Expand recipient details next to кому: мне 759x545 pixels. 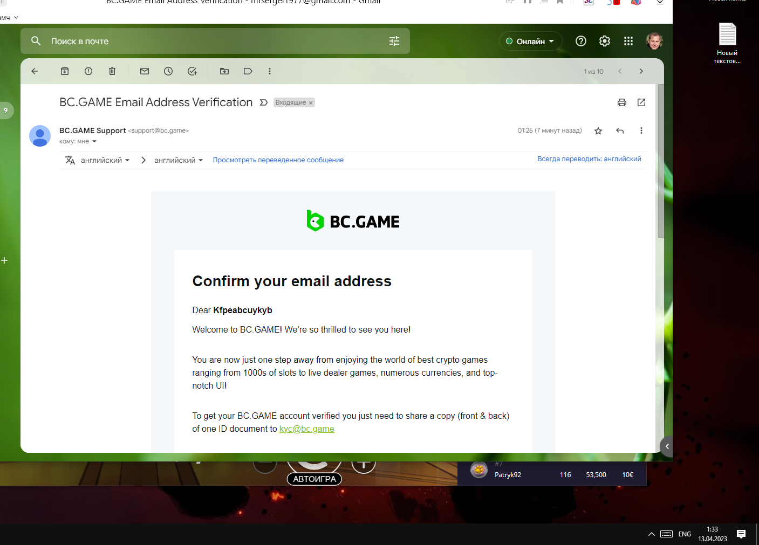click(x=94, y=142)
